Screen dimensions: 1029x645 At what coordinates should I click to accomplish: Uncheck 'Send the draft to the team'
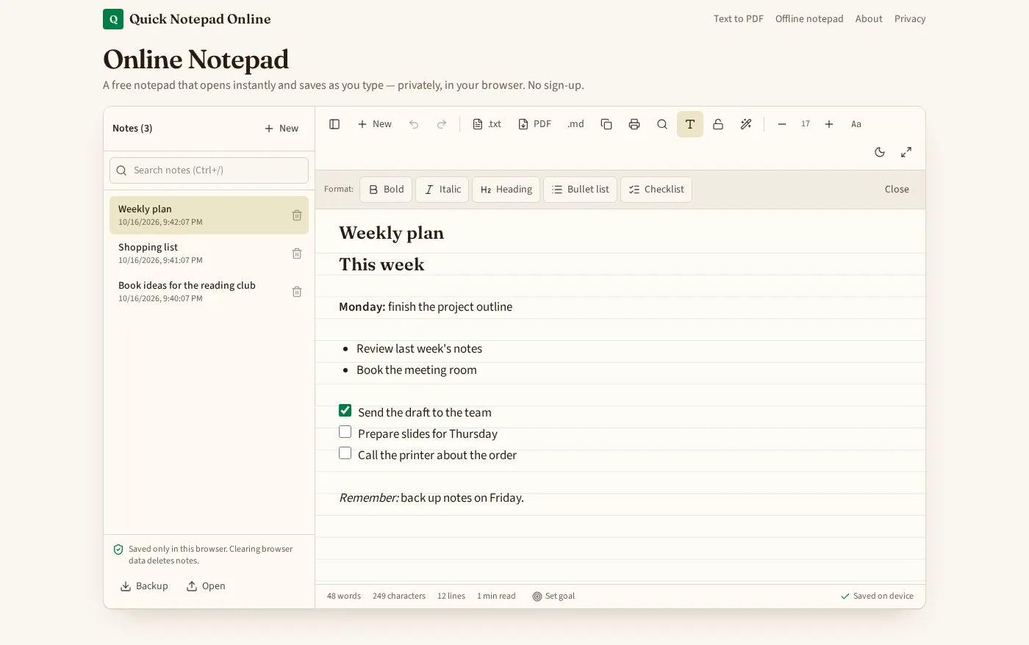click(x=345, y=411)
